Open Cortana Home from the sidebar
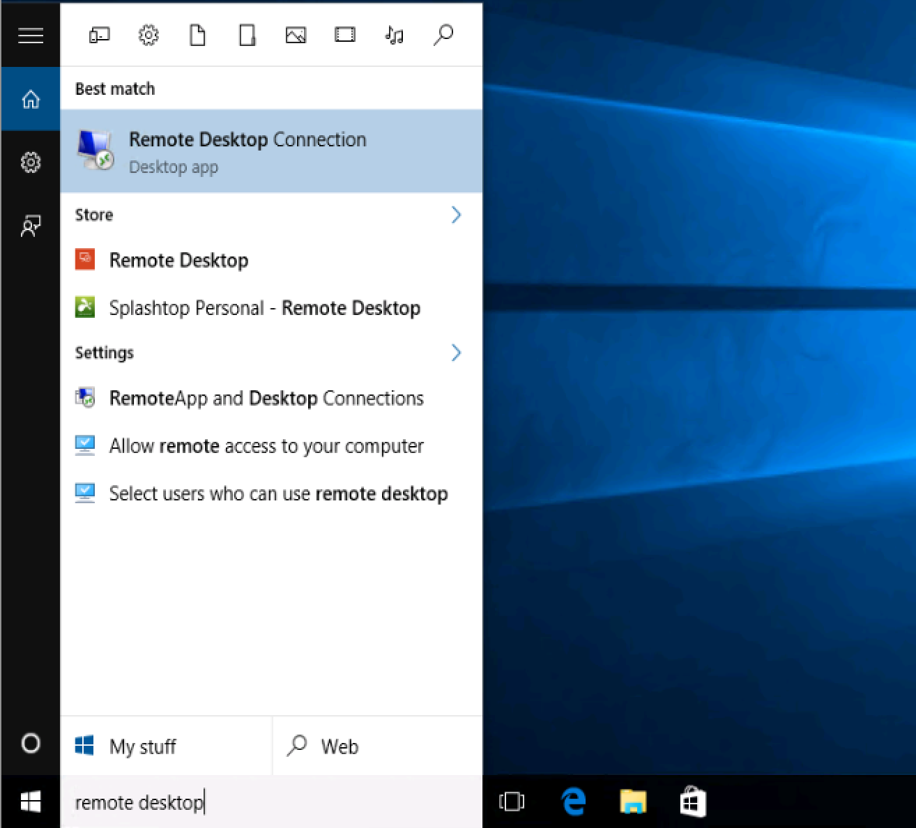The image size is (916, 828). click(x=31, y=99)
